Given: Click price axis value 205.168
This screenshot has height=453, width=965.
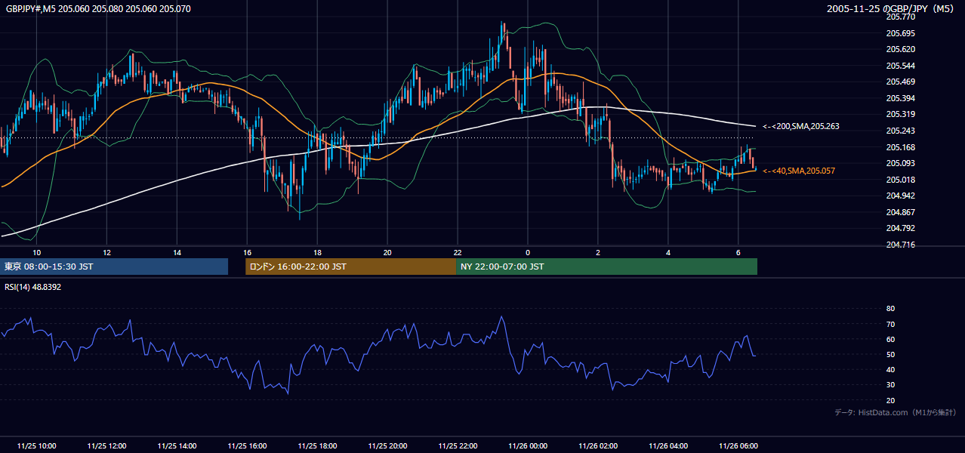Looking at the screenshot, I should coord(900,147).
